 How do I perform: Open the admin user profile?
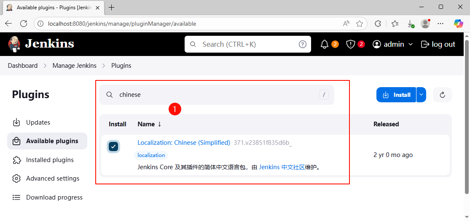(389, 44)
